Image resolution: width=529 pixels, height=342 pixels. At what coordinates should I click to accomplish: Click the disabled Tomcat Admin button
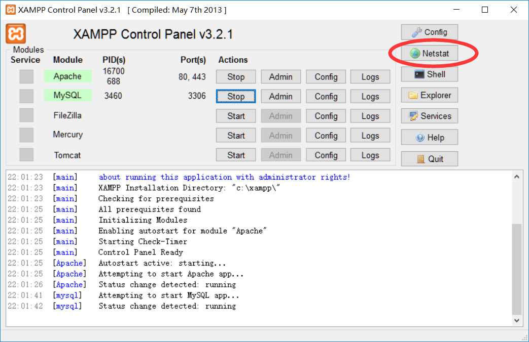tap(280, 155)
